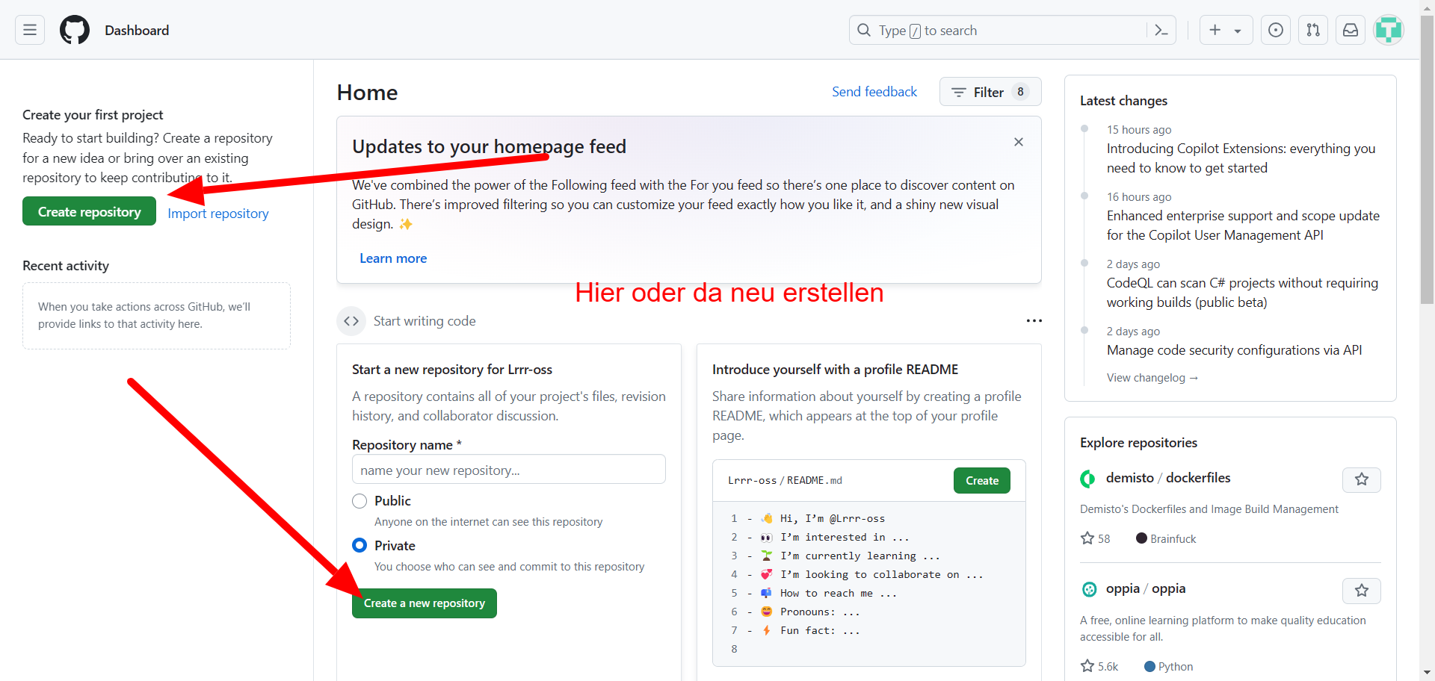Click the Repository name input field
The width and height of the screenshot is (1435, 681).
pyautogui.click(x=508, y=470)
